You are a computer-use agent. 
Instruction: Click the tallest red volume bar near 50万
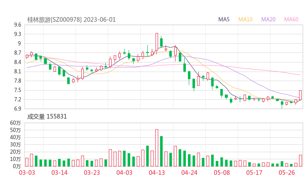coord(157,148)
